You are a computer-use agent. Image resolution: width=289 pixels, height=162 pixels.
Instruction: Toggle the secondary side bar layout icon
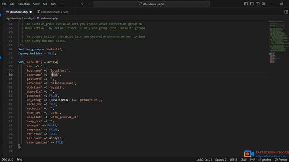click(258, 4)
